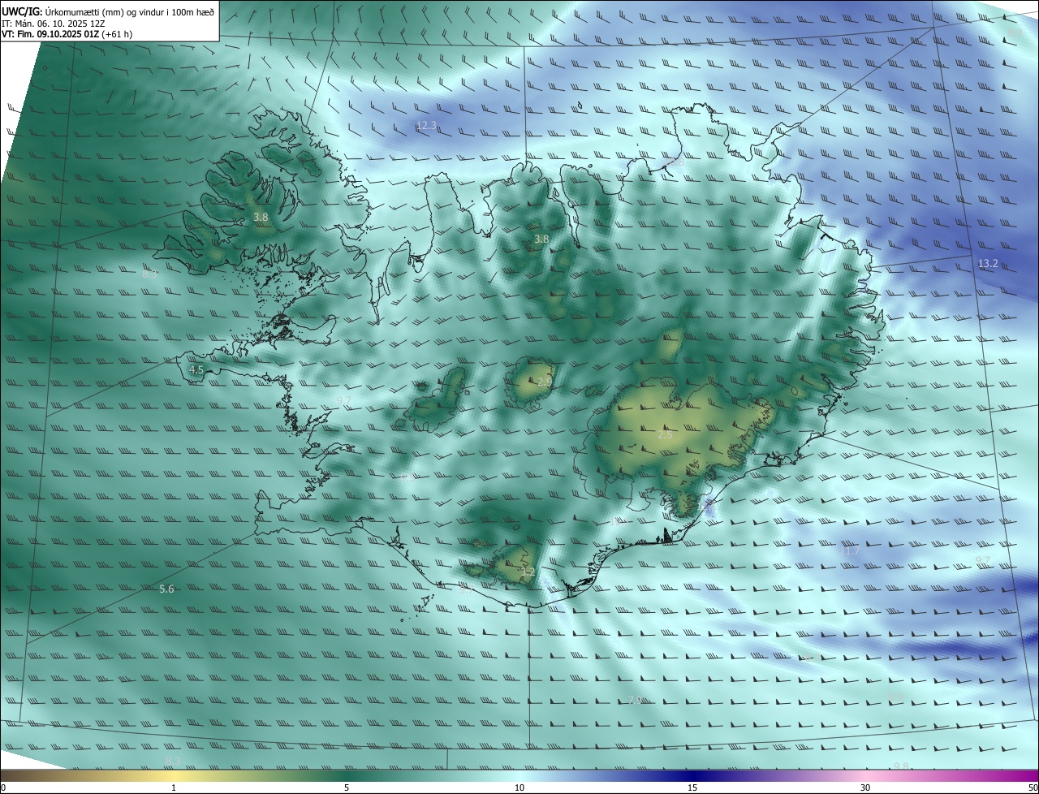Click the "50" tick on the colour scale
This screenshot has width=1039, height=794.
(1033, 788)
